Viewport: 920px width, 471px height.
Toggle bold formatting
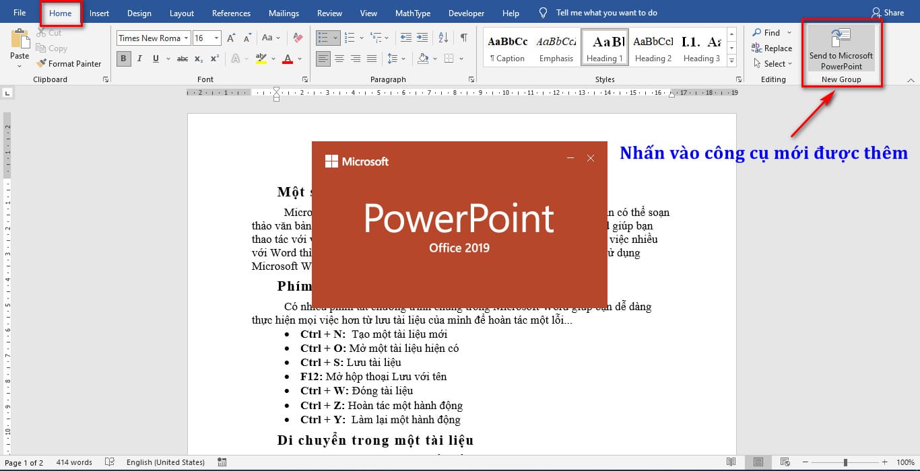[123, 59]
